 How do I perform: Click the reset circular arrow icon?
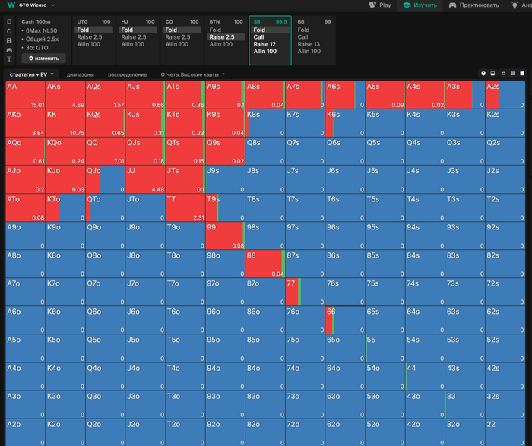(x=9, y=31)
